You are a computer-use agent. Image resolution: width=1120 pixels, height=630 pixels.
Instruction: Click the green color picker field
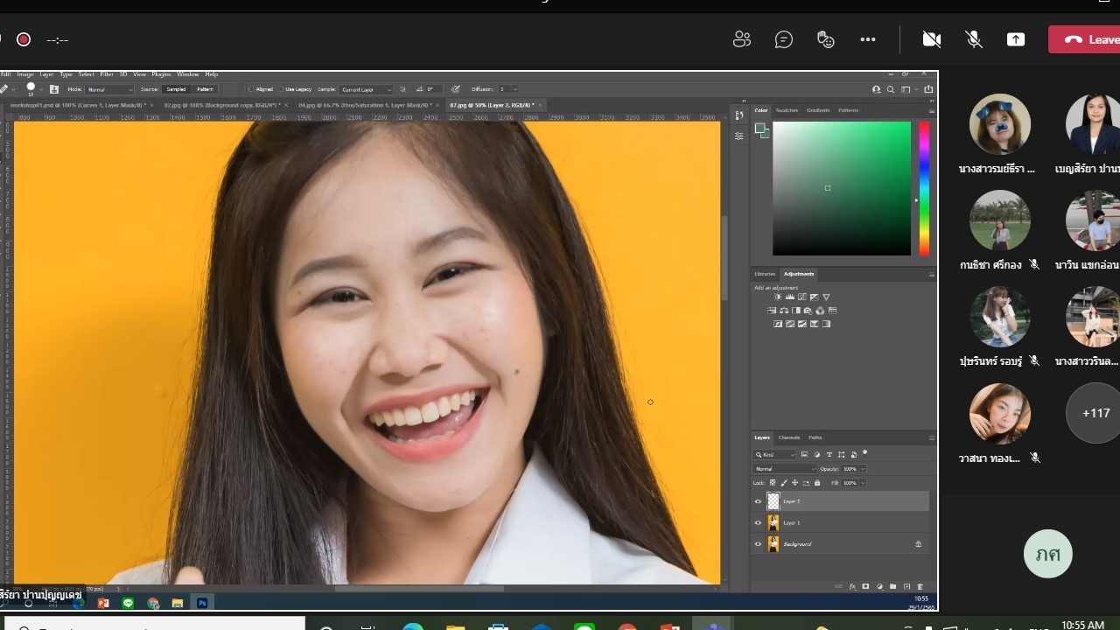pos(842,188)
